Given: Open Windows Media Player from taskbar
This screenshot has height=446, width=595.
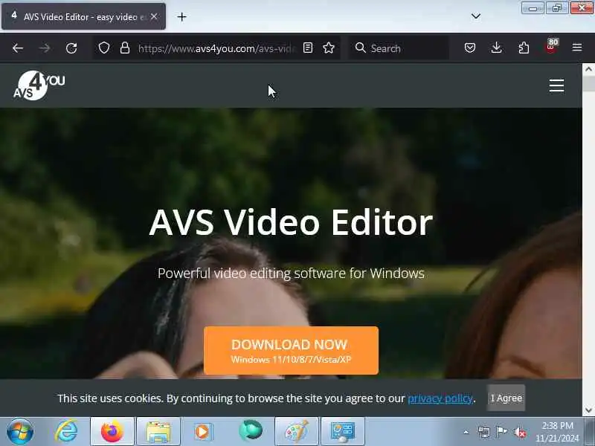Looking at the screenshot, I should [203, 432].
